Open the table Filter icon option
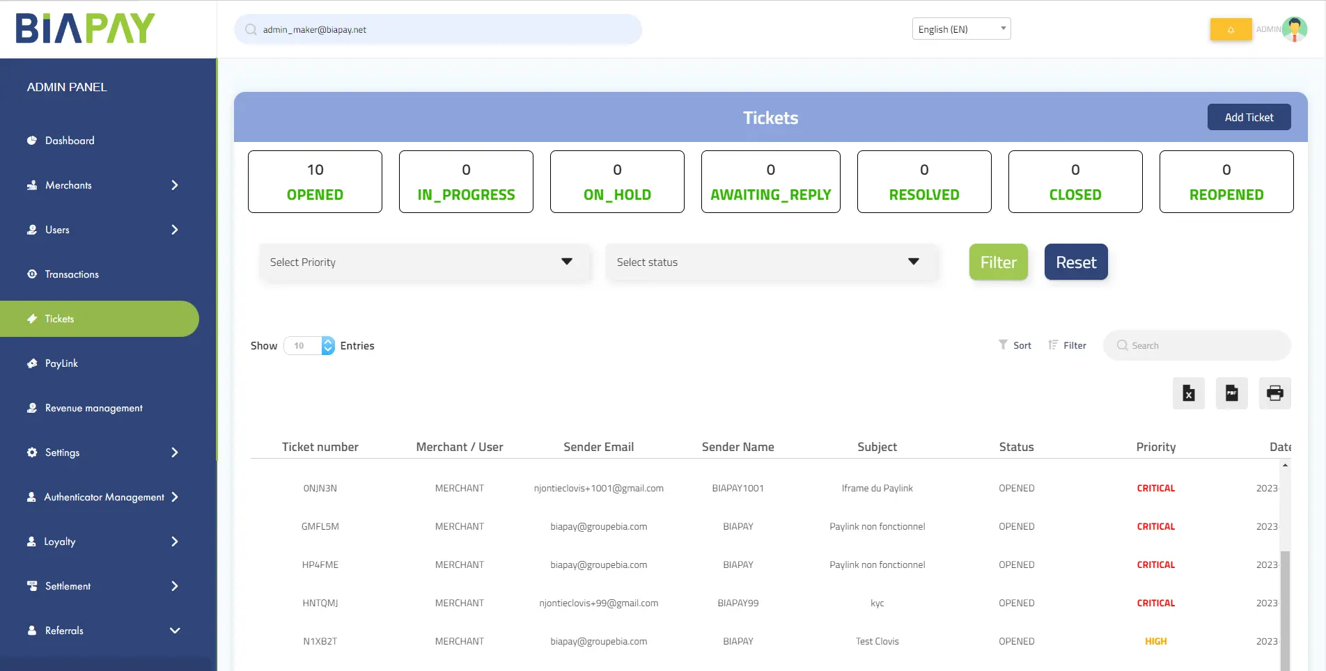The height and width of the screenshot is (671, 1326). [x=1053, y=345]
